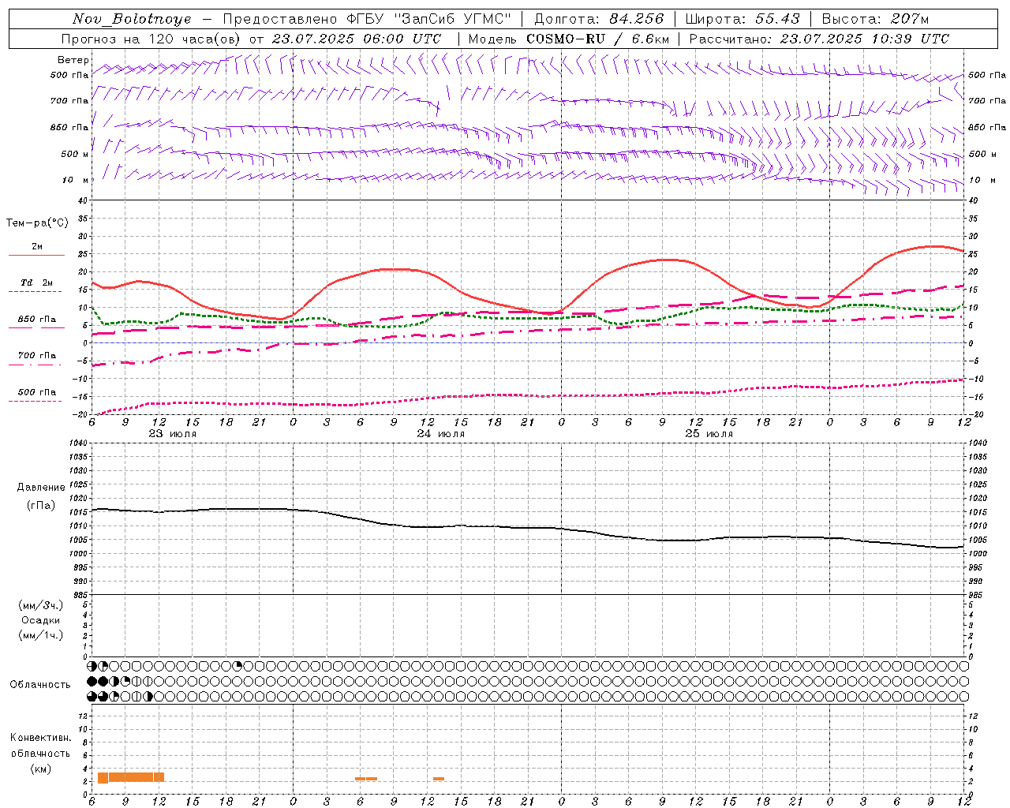Screen dimensions: 1010x808
Task: Click the 'Осадки' precipitation label
Action: [x=41, y=620]
